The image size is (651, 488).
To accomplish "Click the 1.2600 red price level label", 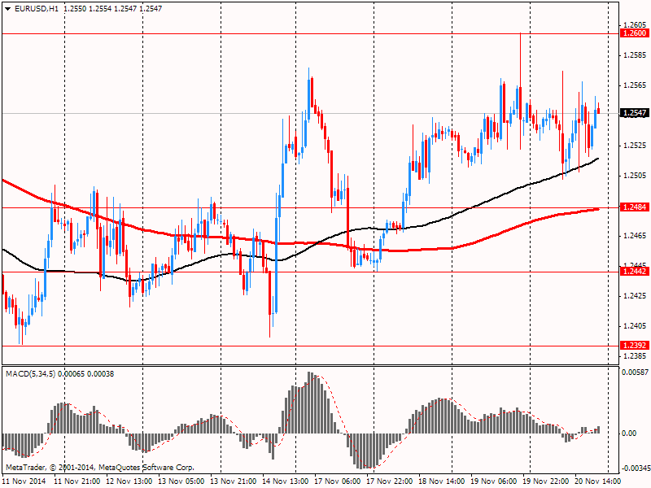I will point(635,33).
